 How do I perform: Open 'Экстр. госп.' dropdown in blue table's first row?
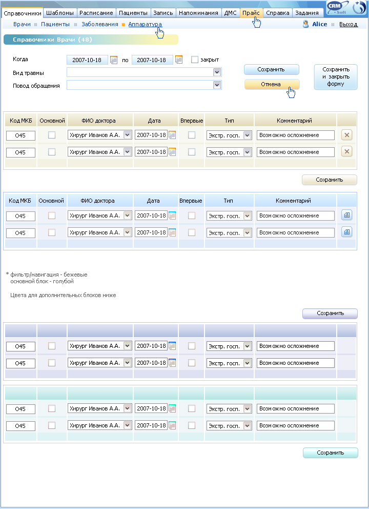point(248,216)
